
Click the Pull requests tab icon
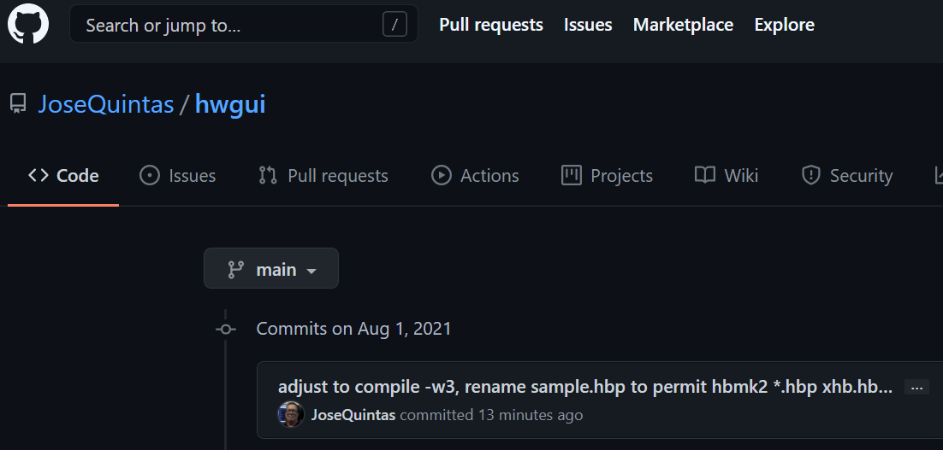coord(268,176)
